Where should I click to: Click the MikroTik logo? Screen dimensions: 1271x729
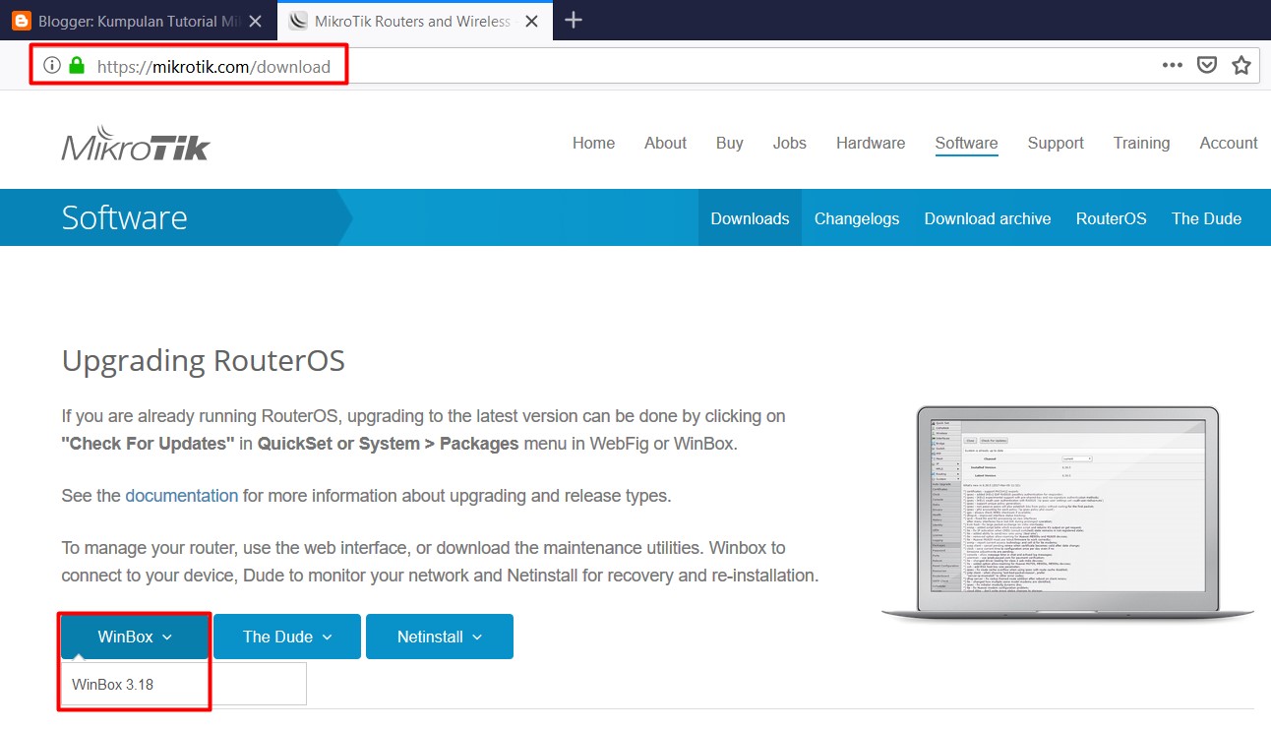tap(136, 144)
